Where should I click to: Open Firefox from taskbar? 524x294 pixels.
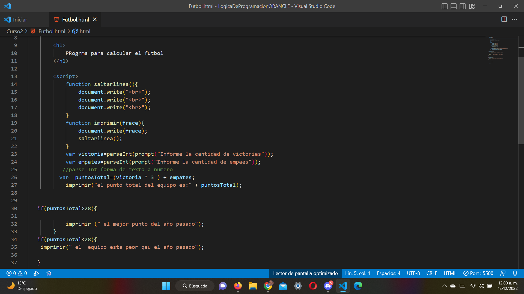coord(238,286)
